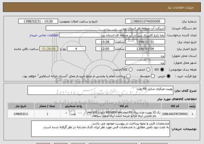Click the request creator name field
Image resolution: width=204 pixels, height=144 pixels.
pos(112,35)
